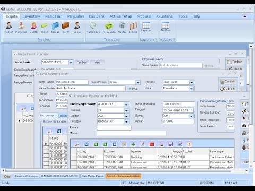
Task: Open the Tarif master icon
Action: coord(65,28)
